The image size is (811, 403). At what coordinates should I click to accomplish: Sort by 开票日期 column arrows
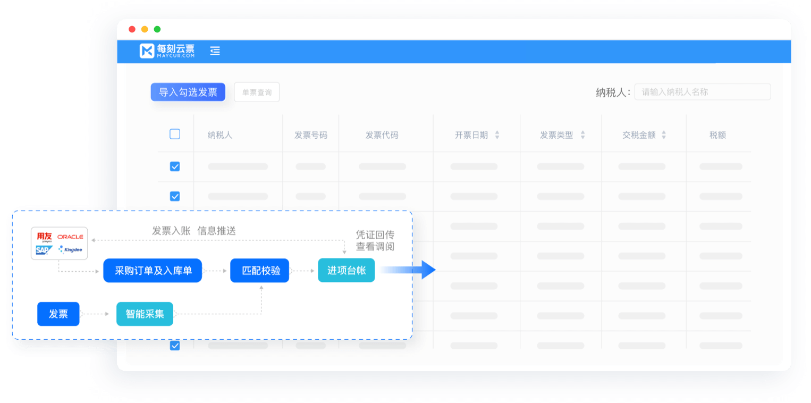coord(497,135)
